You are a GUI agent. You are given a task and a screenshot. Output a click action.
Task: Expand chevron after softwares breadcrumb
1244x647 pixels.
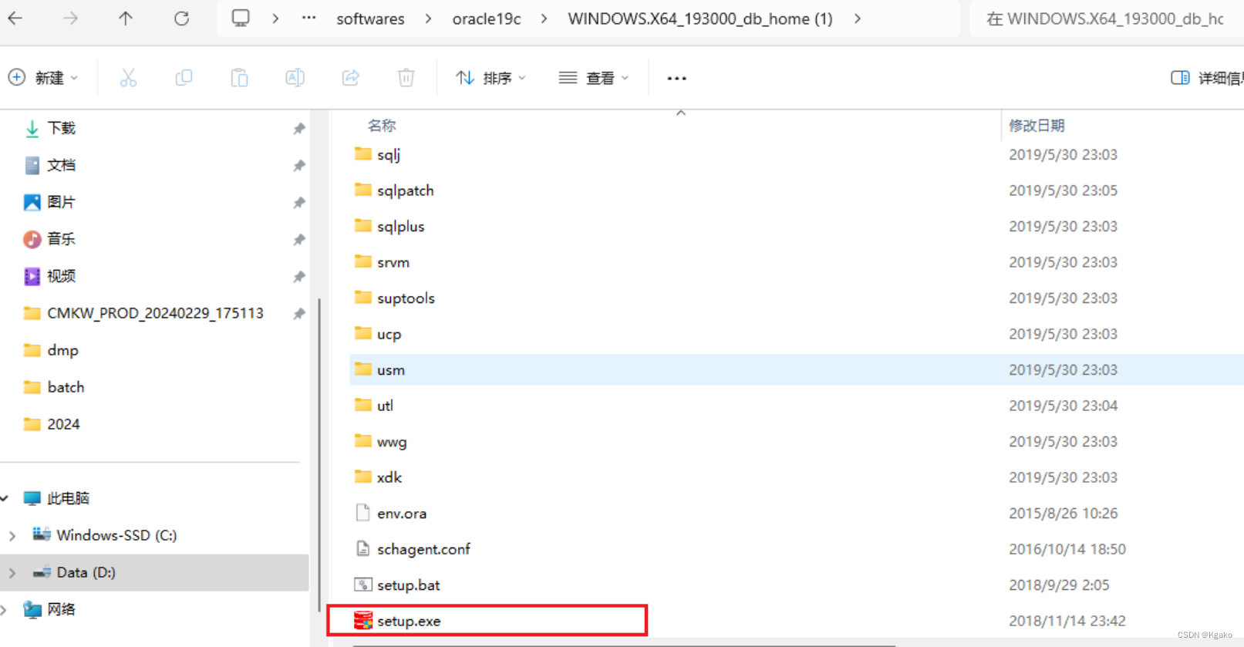coord(428,19)
